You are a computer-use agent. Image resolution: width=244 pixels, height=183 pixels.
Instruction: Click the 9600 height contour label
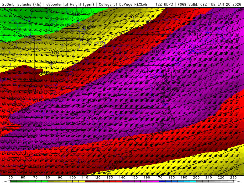point(76,15)
